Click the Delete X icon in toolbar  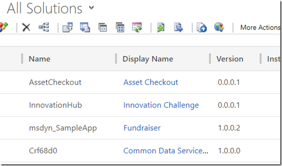tap(26, 28)
